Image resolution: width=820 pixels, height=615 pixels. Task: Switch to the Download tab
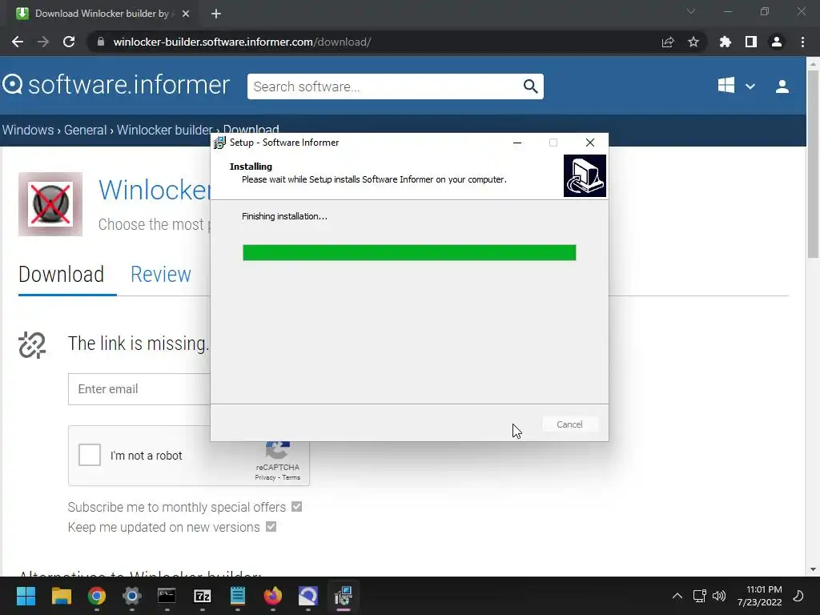point(61,275)
